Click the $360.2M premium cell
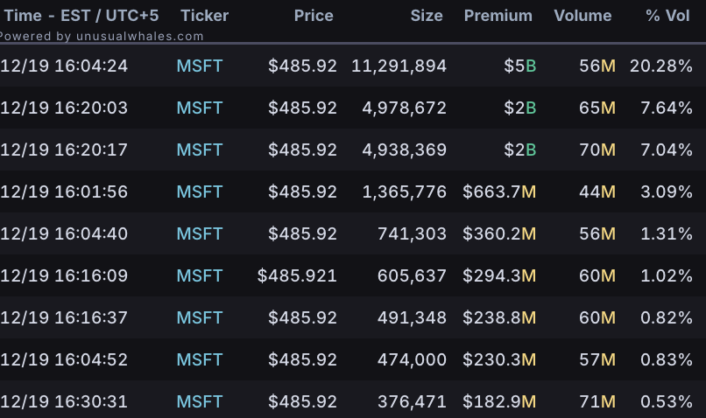706x418 pixels. 499,233
